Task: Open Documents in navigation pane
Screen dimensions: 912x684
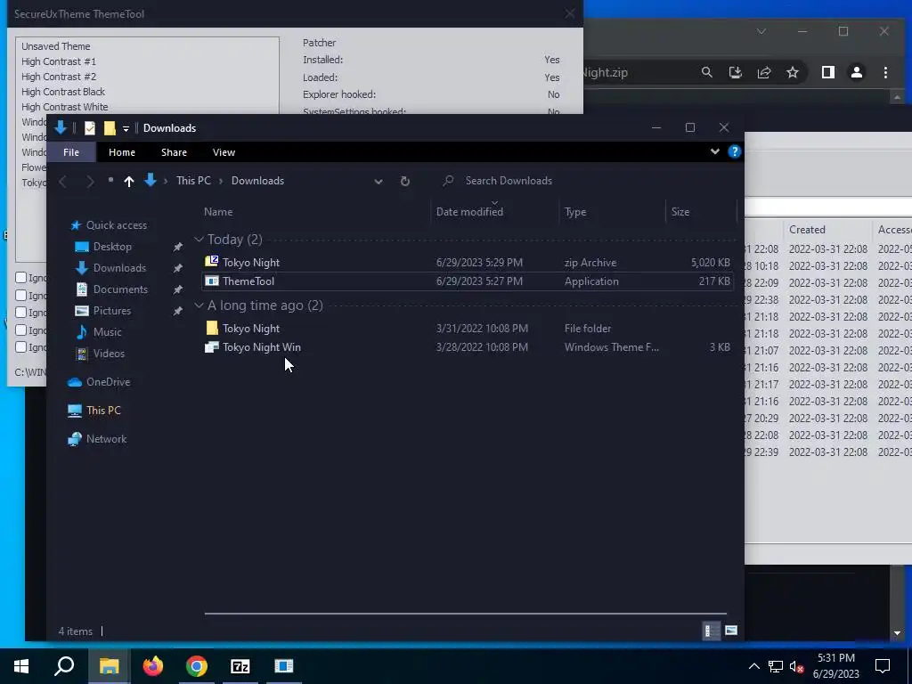Action: click(120, 289)
